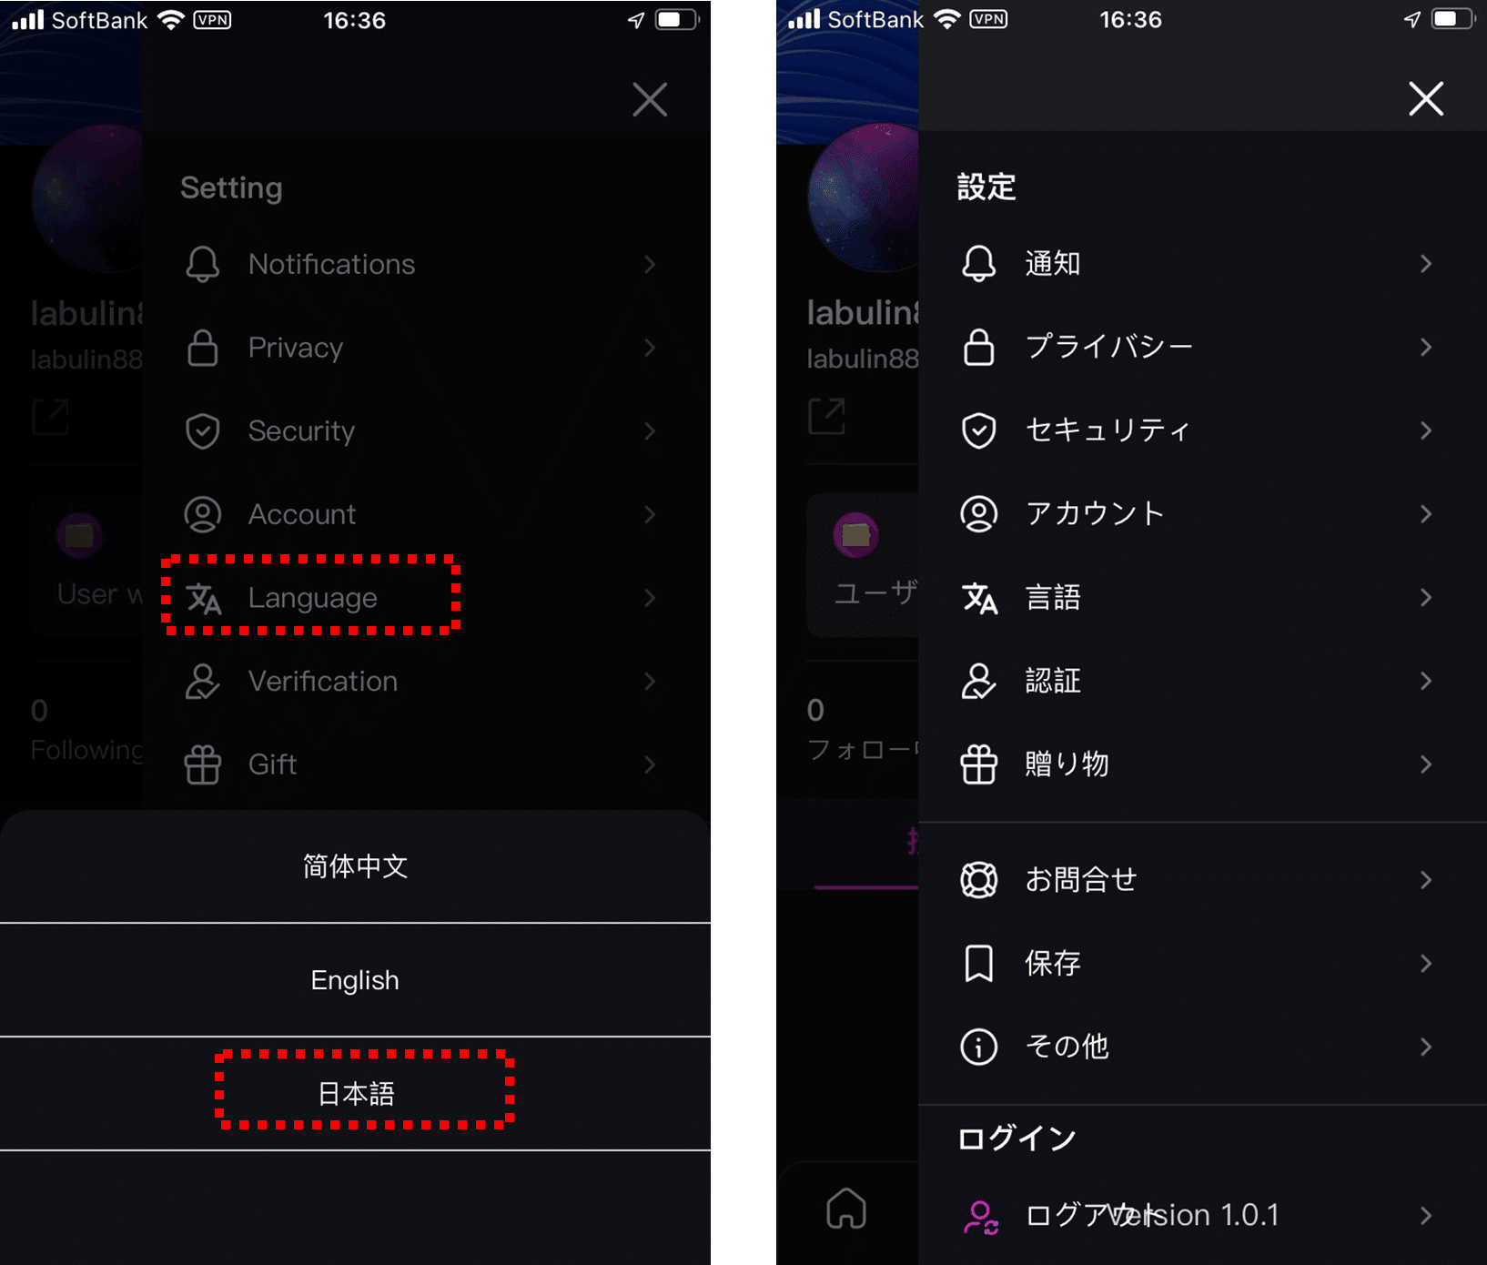Tap the shield icon beside Security

pyautogui.click(x=202, y=431)
